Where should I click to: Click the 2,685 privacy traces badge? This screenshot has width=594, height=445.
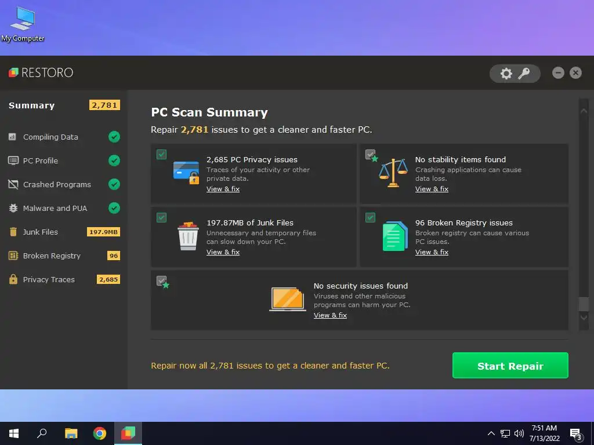108,279
